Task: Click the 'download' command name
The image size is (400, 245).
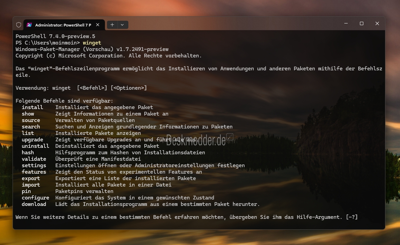Action: 34,204
